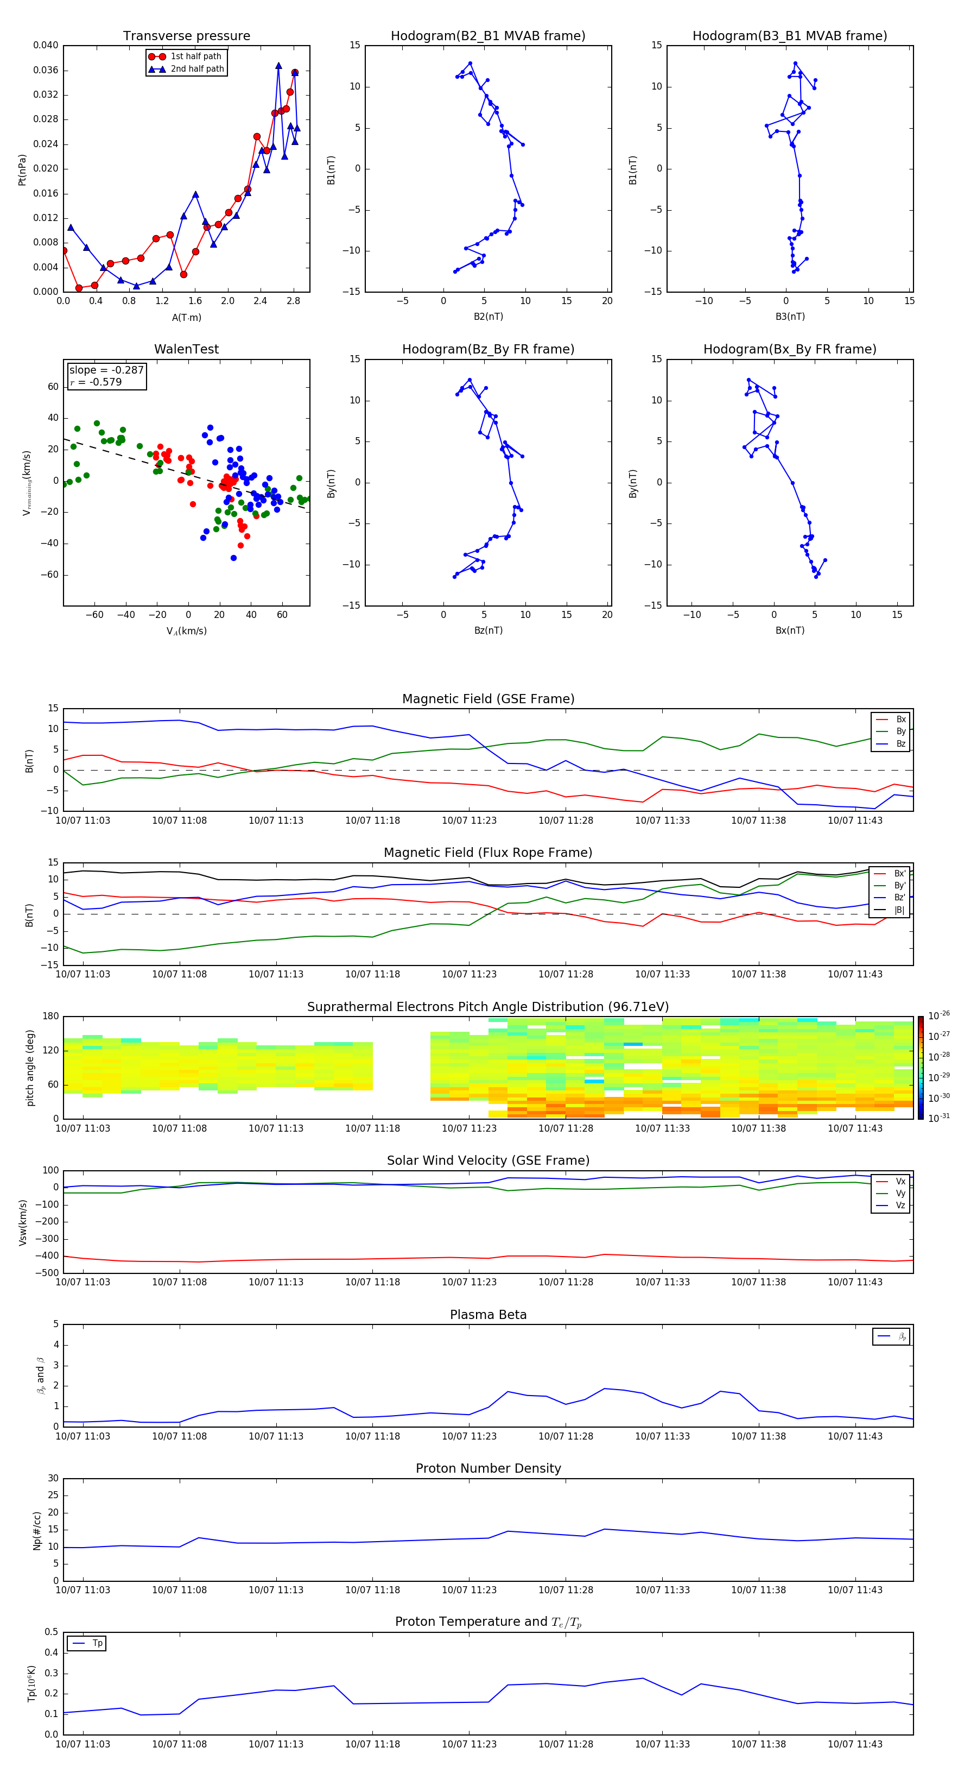Image resolution: width=977 pixels, height=1792 pixels.
Task: Click the "Pt(nPa)" y-axis label
Action: coord(22,170)
